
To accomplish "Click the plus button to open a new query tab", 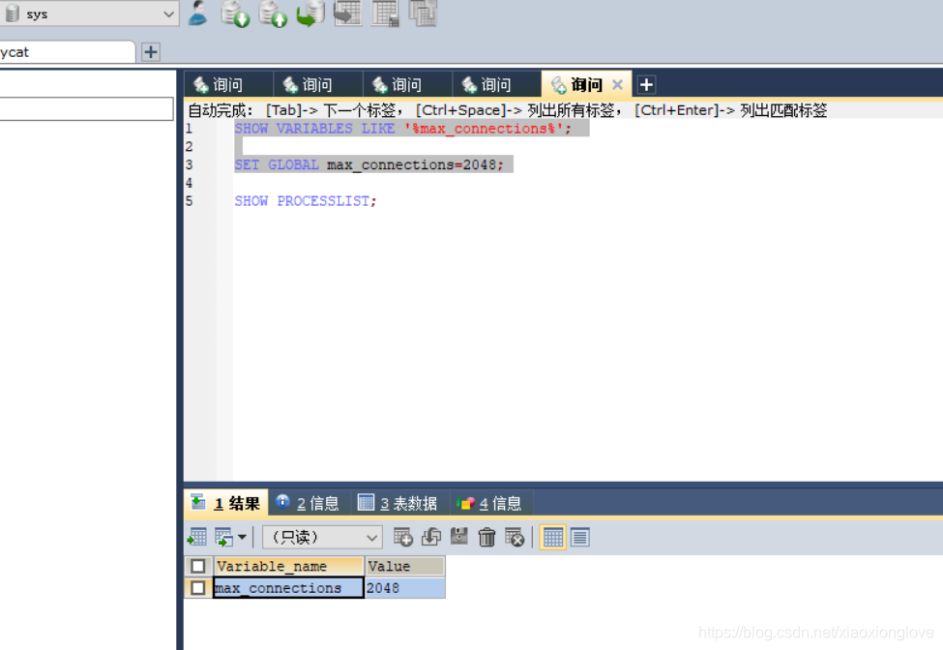I will tap(645, 84).
